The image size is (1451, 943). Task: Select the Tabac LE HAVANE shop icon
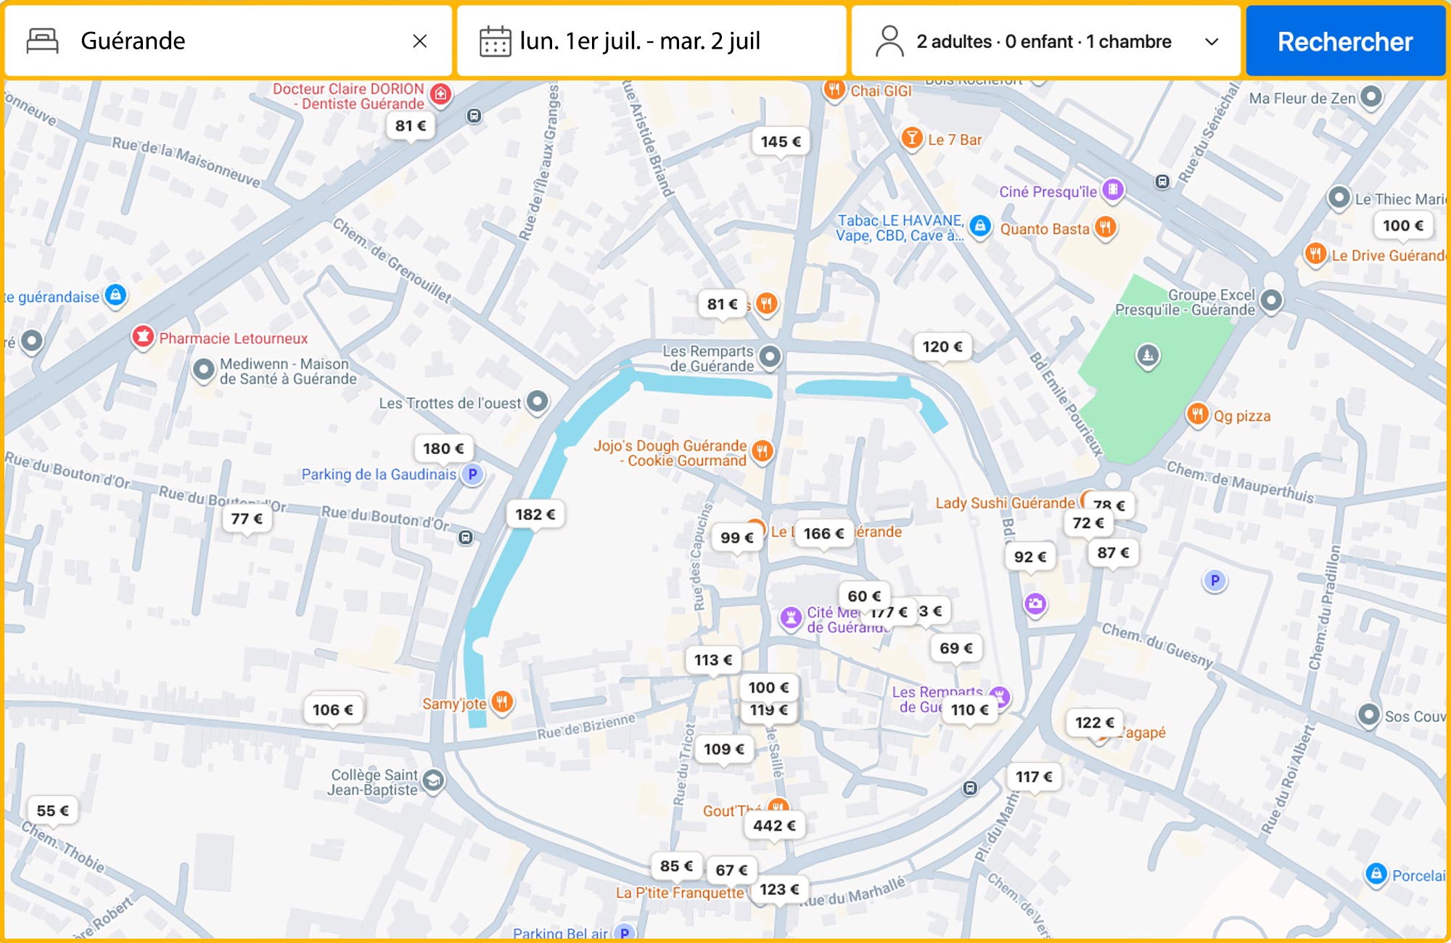pyautogui.click(x=980, y=226)
